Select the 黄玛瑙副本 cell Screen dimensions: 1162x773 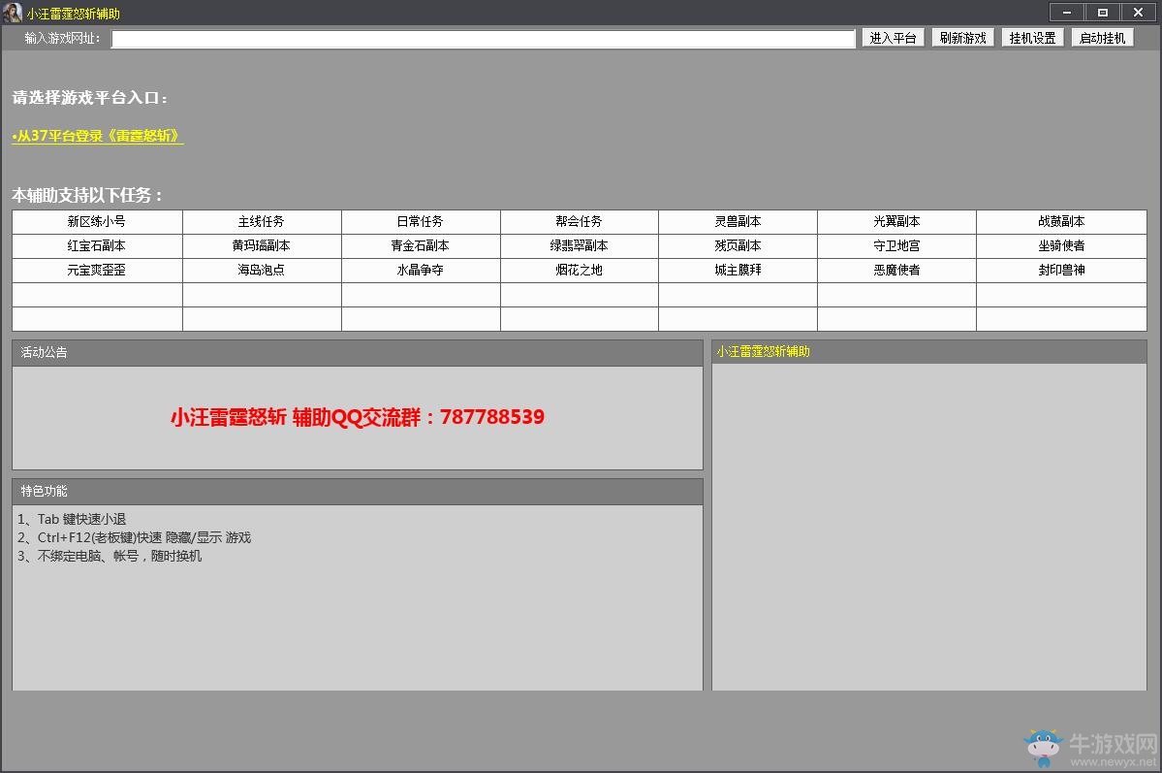pos(262,246)
